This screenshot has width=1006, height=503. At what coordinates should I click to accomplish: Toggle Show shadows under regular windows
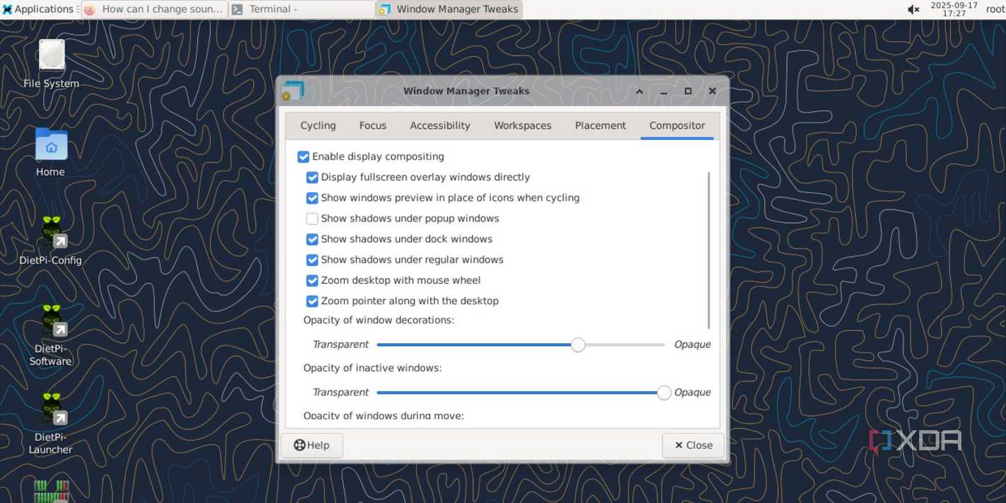point(312,260)
